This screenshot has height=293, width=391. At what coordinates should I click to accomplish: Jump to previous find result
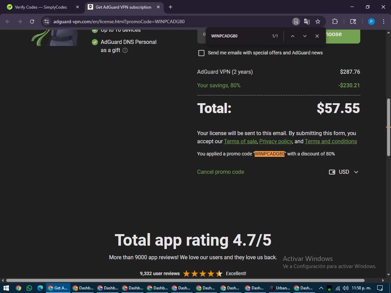[x=292, y=36]
